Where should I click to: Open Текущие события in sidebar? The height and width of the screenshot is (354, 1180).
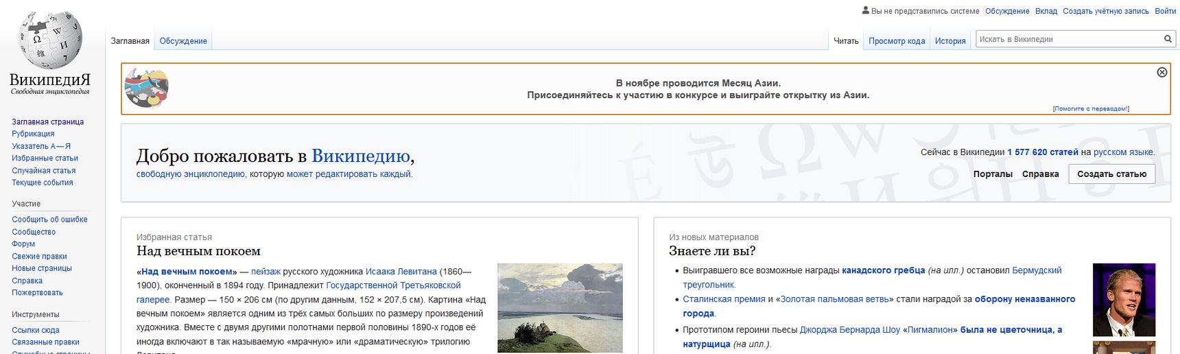[x=42, y=182]
